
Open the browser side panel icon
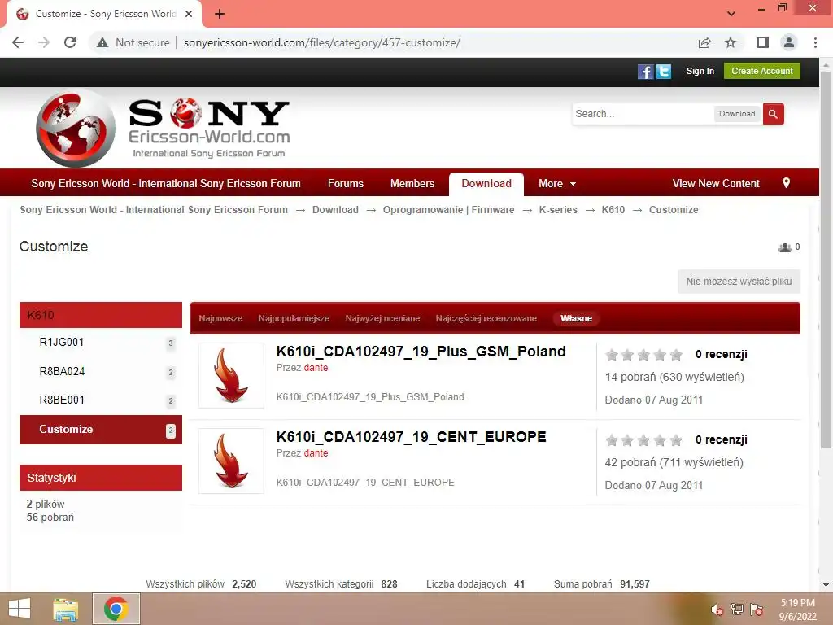coord(763,42)
